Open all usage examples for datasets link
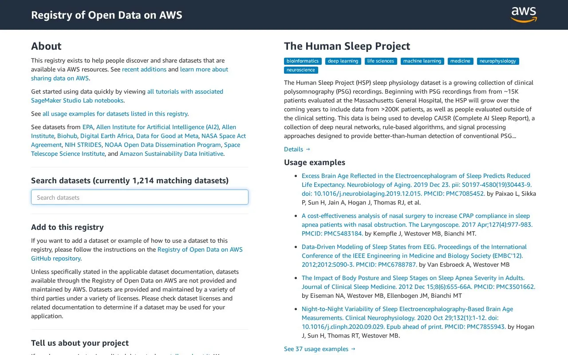This screenshot has height=355, width=568. tap(115, 114)
